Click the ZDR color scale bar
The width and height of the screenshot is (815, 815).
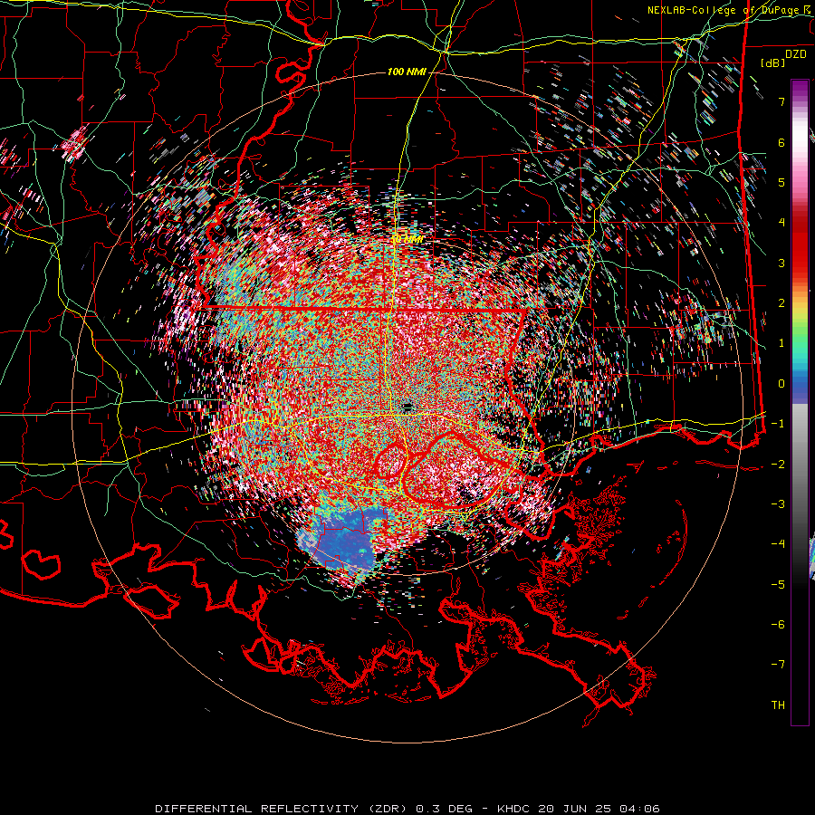pos(800,402)
